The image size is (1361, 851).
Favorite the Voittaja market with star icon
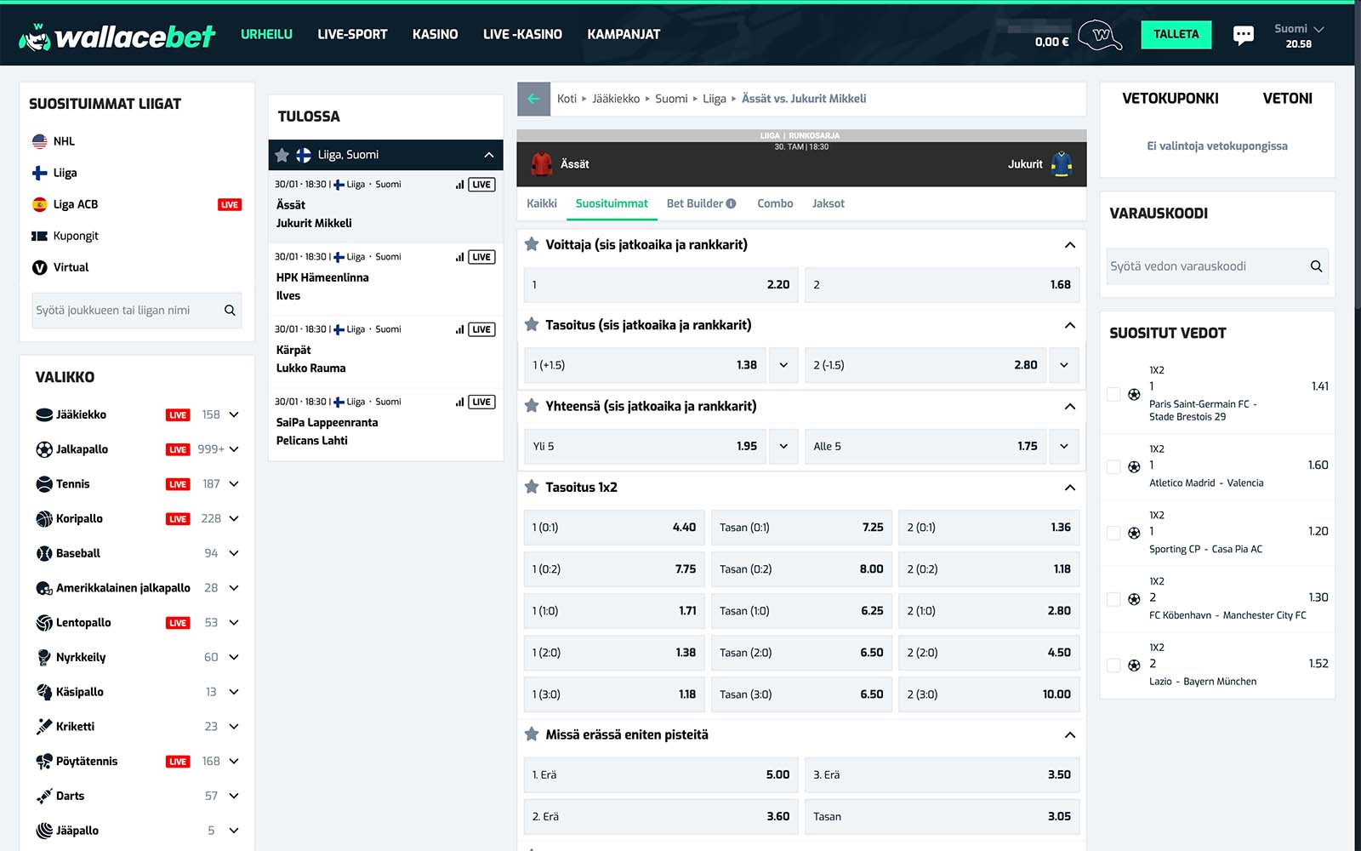(x=532, y=244)
